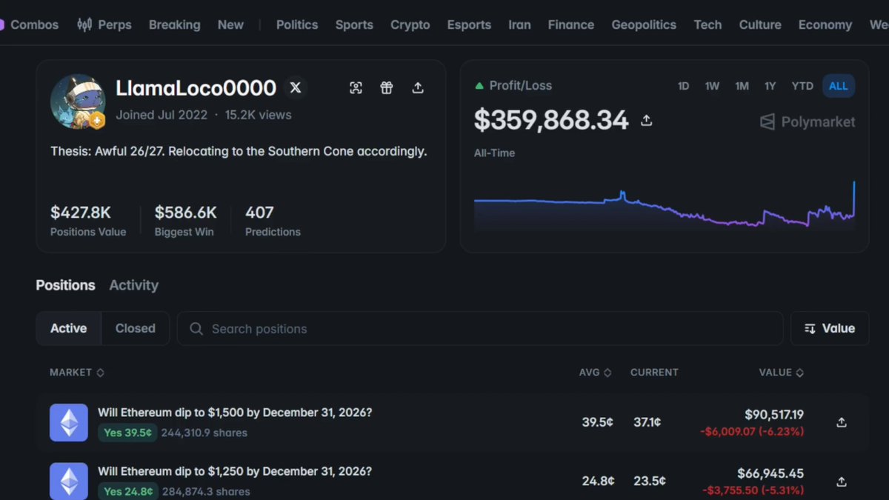The image size is (889, 500).
Task: Select the 1D profit/loss time range
Action: click(x=683, y=86)
